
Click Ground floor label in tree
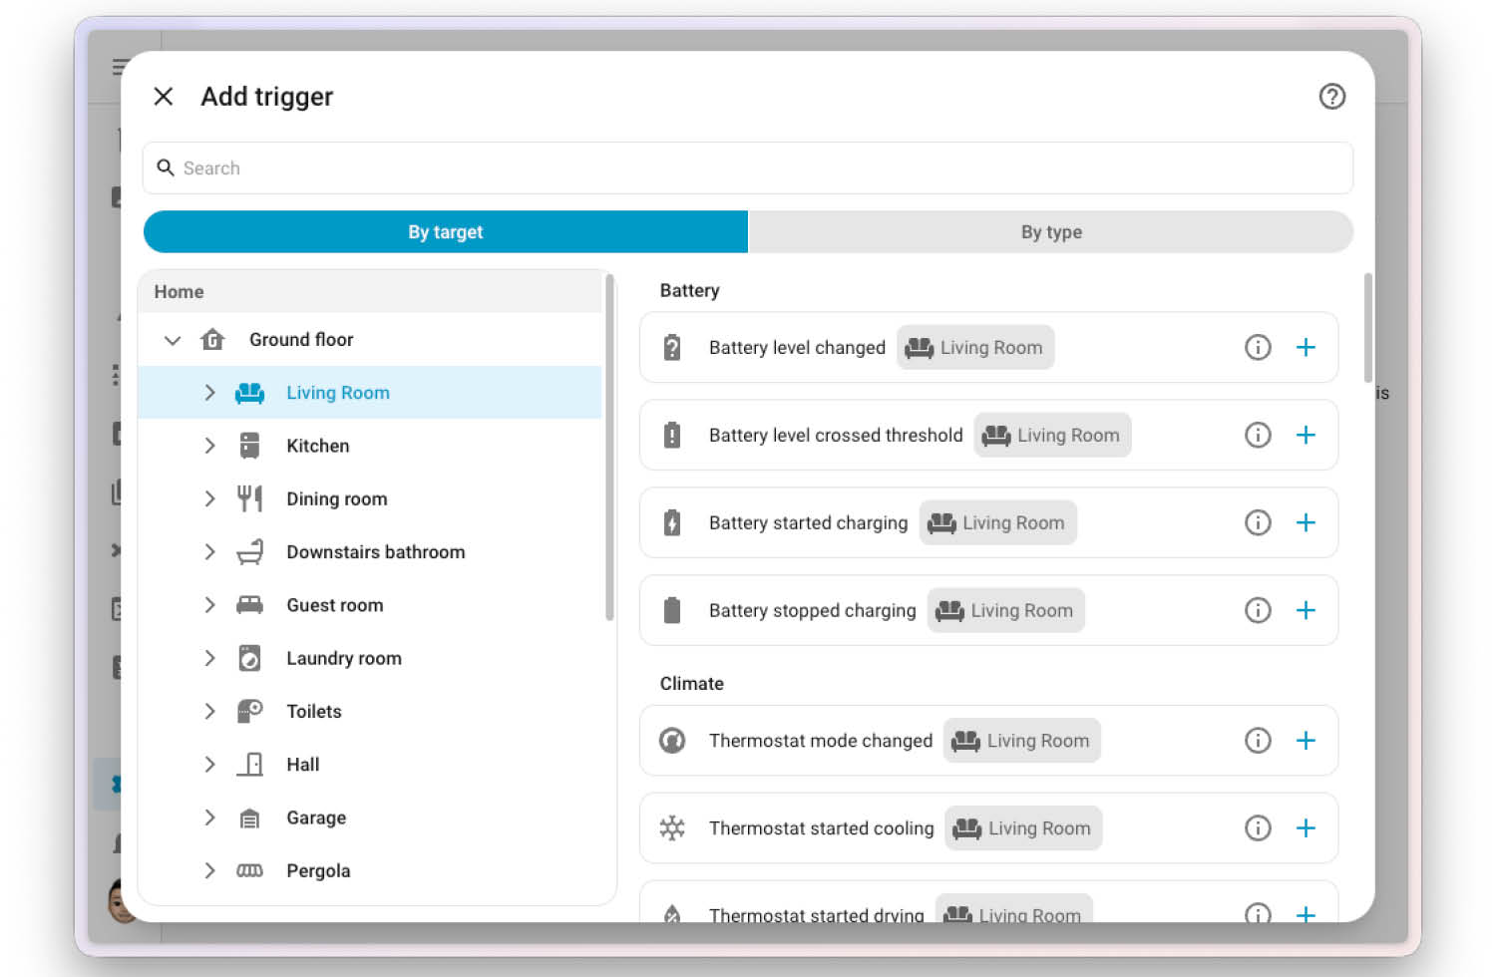pyautogui.click(x=301, y=340)
